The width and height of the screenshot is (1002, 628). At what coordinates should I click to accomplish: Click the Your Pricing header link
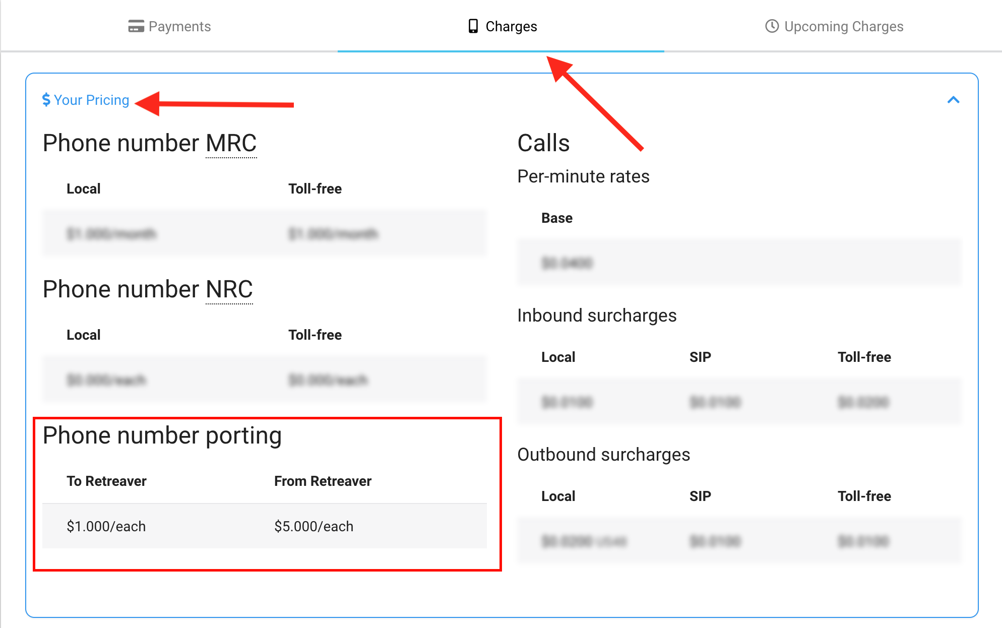pos(91,100)
